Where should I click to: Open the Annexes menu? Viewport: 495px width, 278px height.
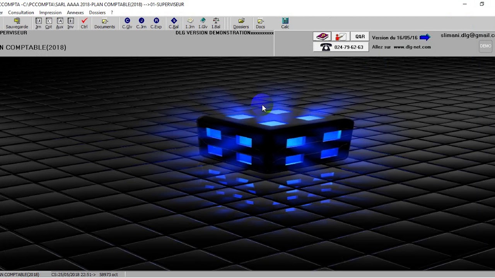(75, 12)
